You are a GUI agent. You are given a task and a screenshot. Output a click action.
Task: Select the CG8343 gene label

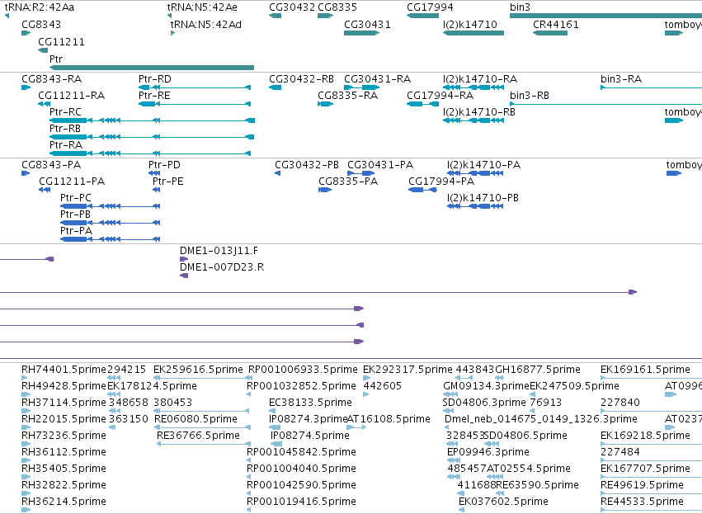click(x=41, y=24)
